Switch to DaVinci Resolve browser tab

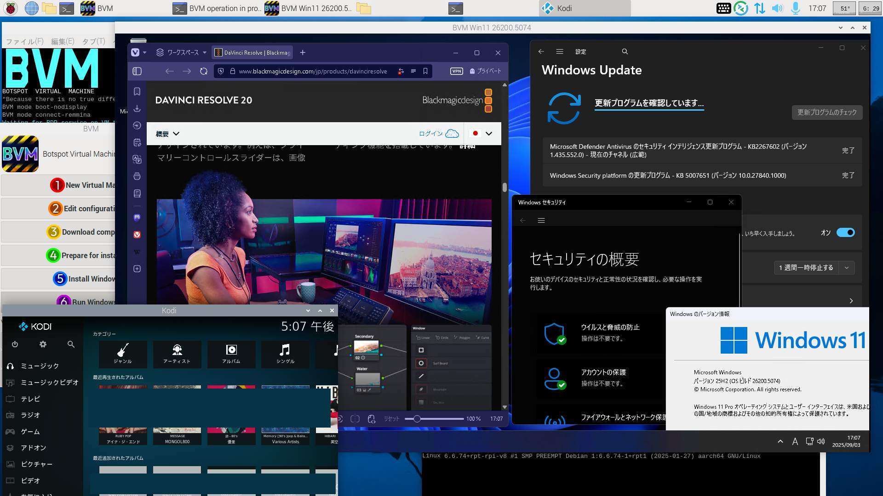[253, 53]
